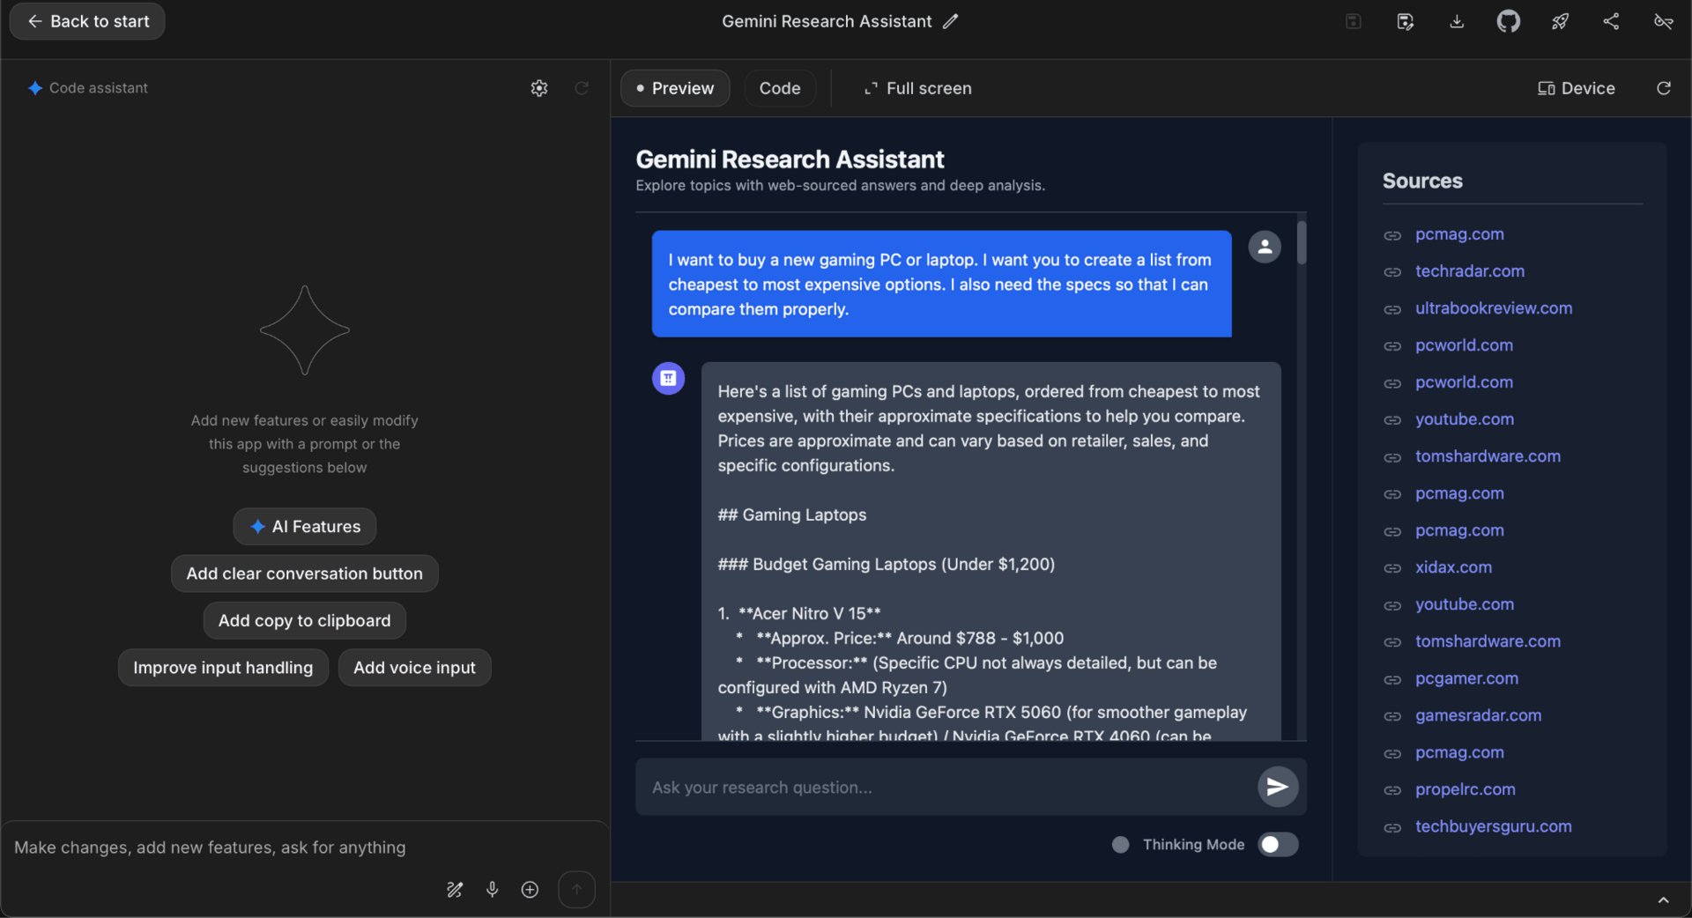1692x918 pixels.
Task: Deploy the app with the rocket icon
Action: click(x=1560, y=21)
